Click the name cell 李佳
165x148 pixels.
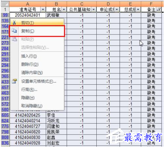(x=56, y=115)
